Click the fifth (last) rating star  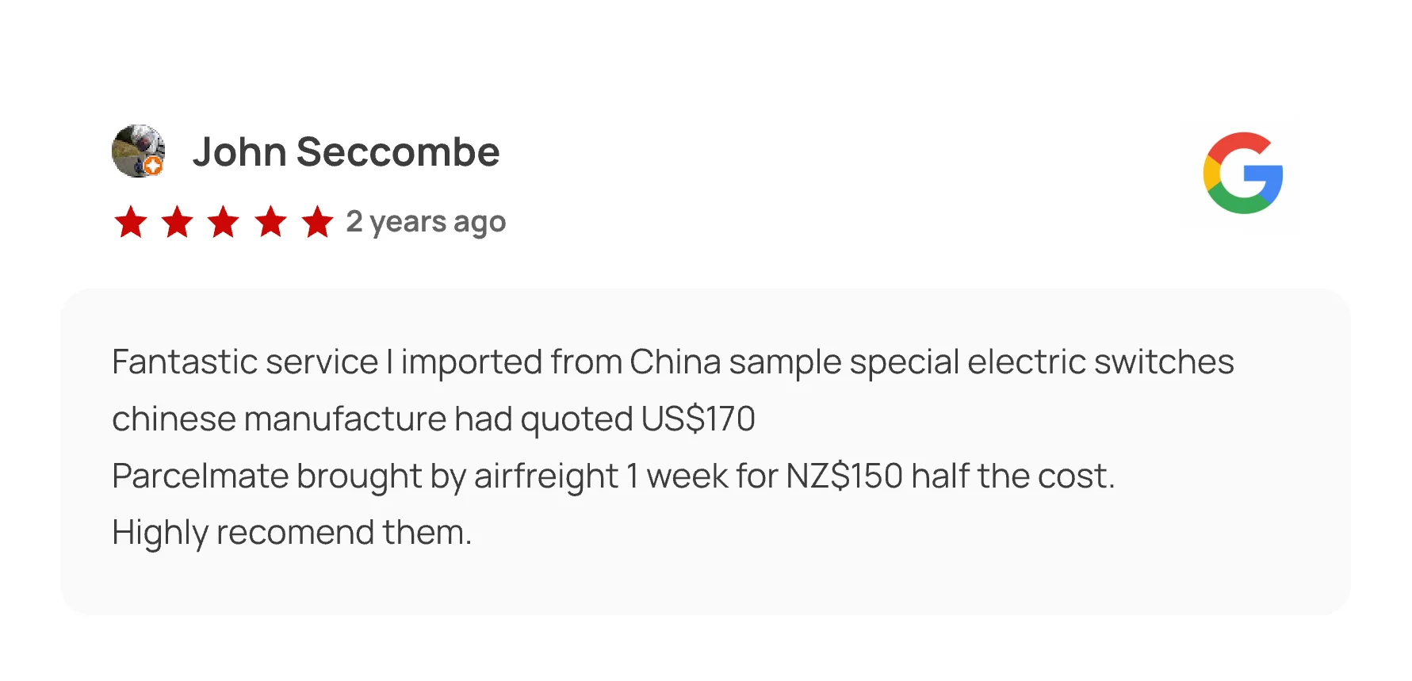pos(317,222)
